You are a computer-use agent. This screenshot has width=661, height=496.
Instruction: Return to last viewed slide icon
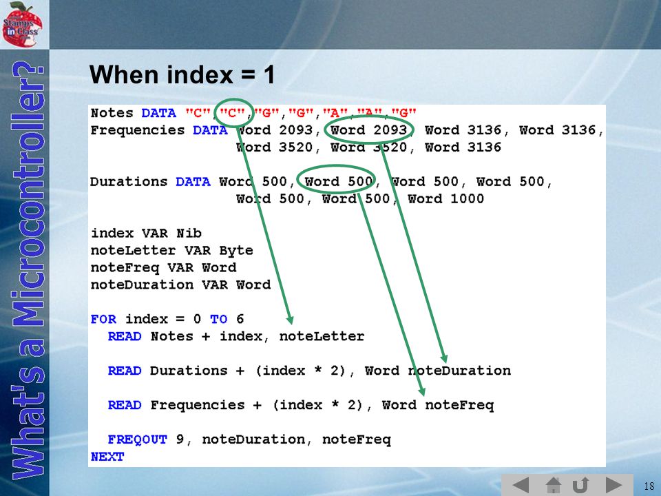pyautogui.click(x=580, y=485)
